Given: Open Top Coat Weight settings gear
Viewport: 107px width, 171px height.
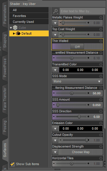Looking at the screenshot, I should coord(101,29).
